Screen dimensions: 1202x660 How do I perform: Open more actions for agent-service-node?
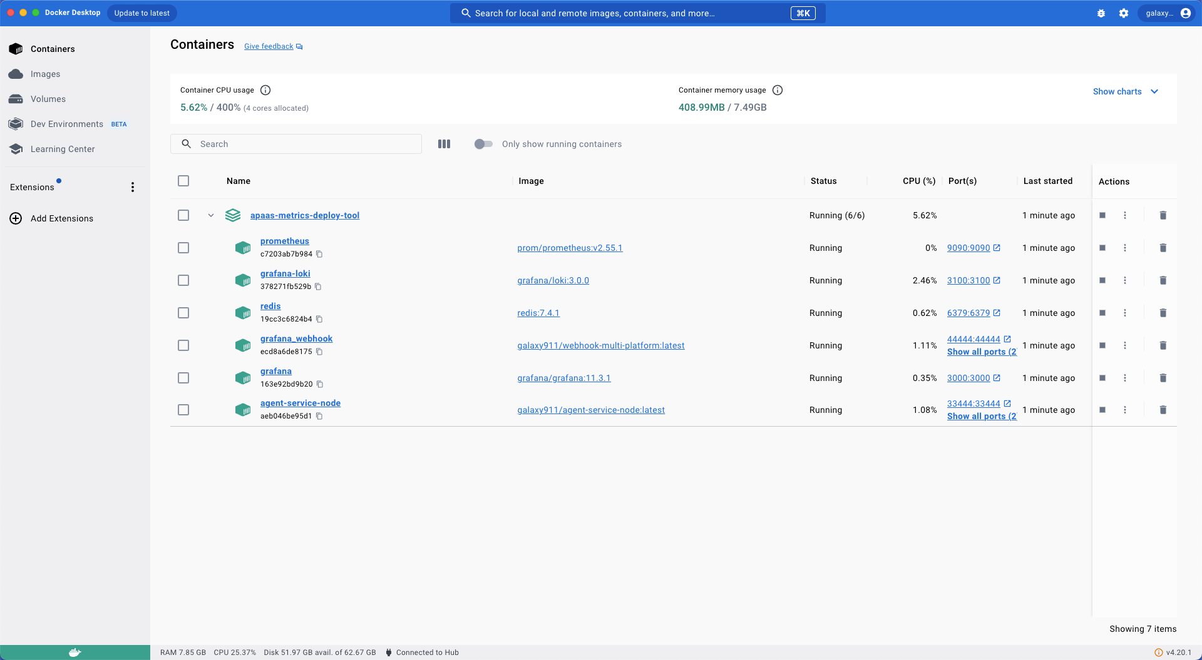[1125, 410]
